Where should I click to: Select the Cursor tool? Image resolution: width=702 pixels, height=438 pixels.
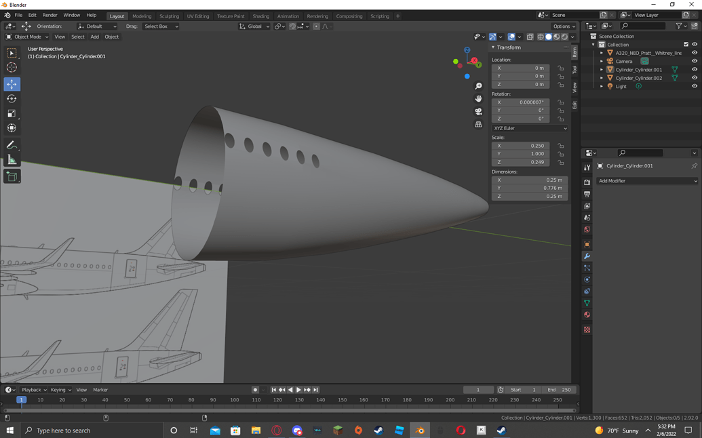[12, 68]
